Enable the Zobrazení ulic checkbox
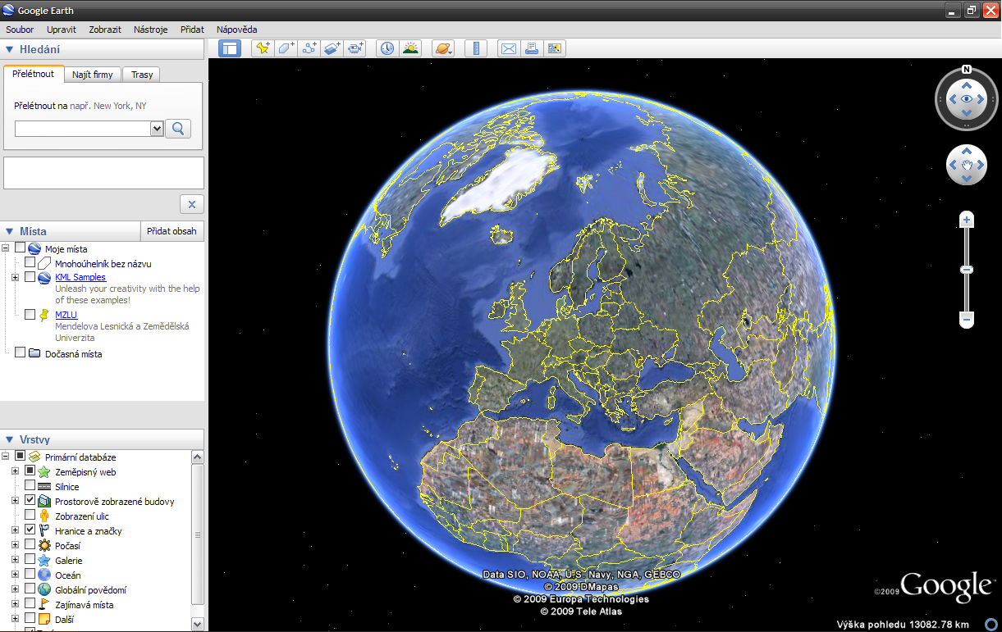Image resolution: width=1002 pixels, height=632 pixels. click(30, 516)
